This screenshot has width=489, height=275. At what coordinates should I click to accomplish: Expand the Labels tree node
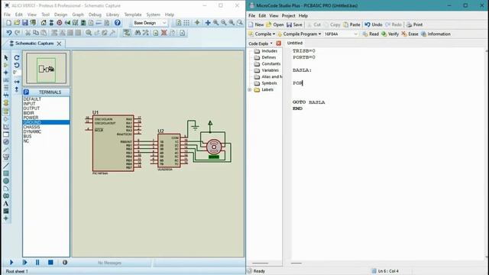point(250,90)
